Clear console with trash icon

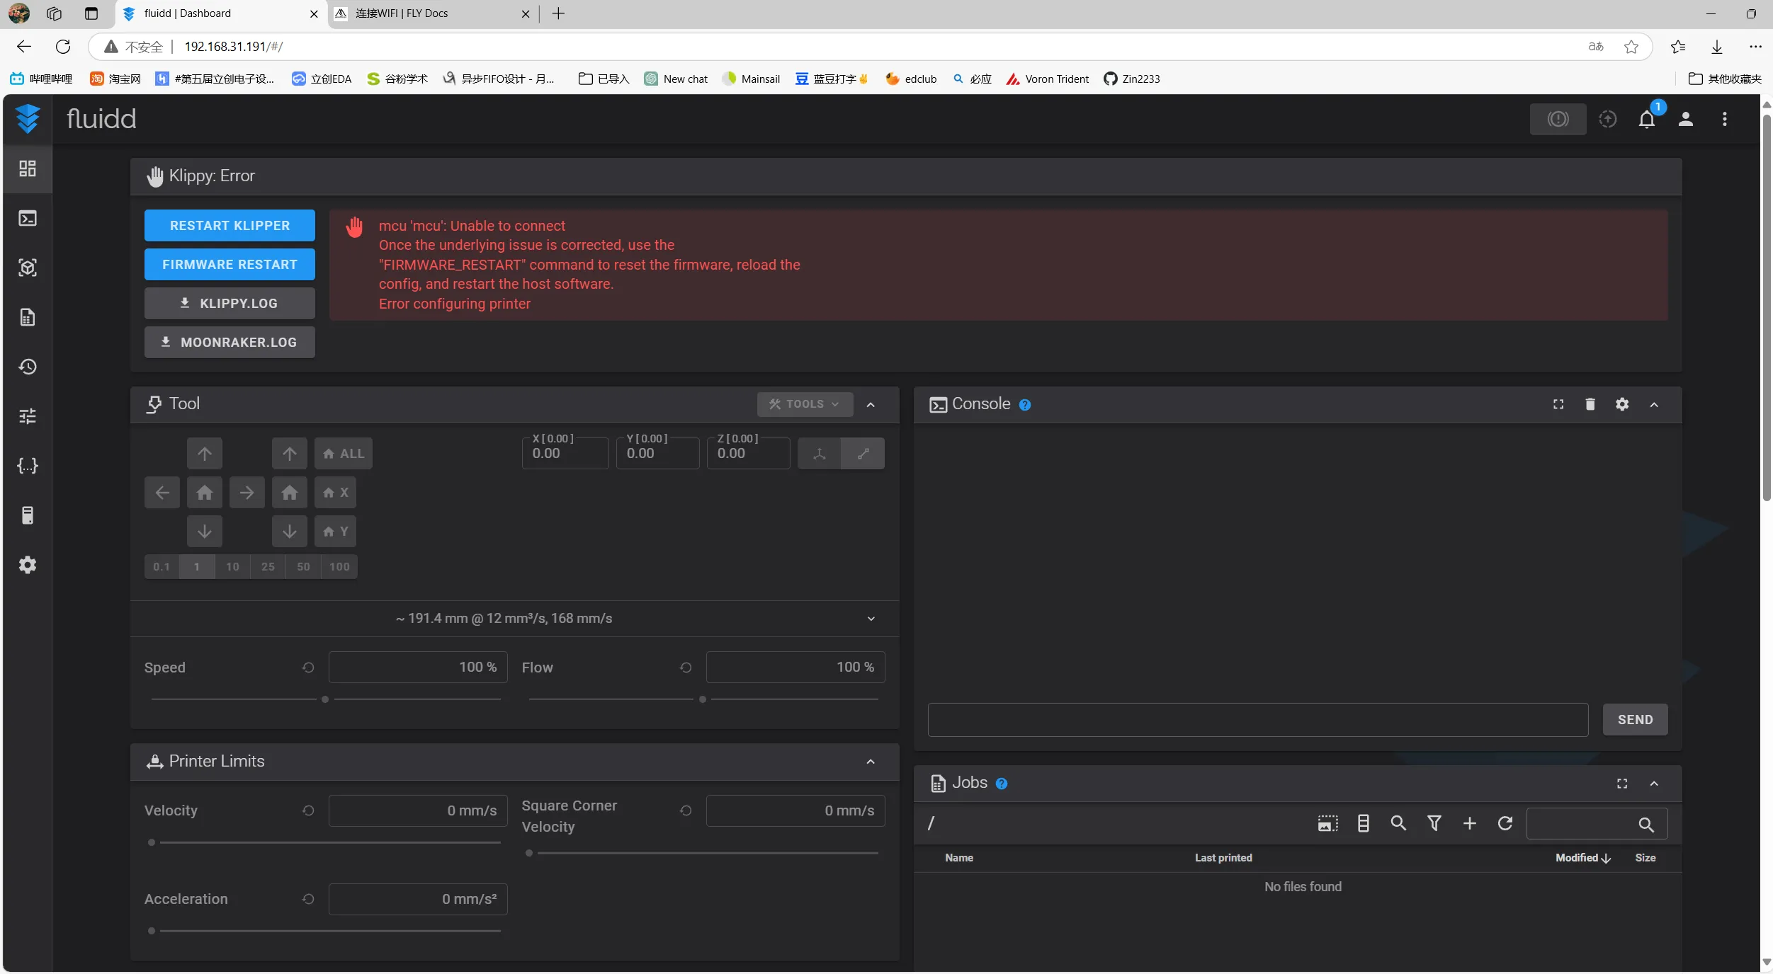(1590, 404)
